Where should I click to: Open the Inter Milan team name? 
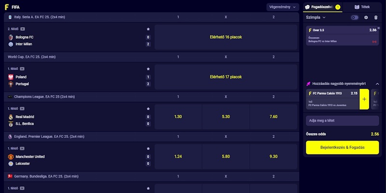coord(24,44)
